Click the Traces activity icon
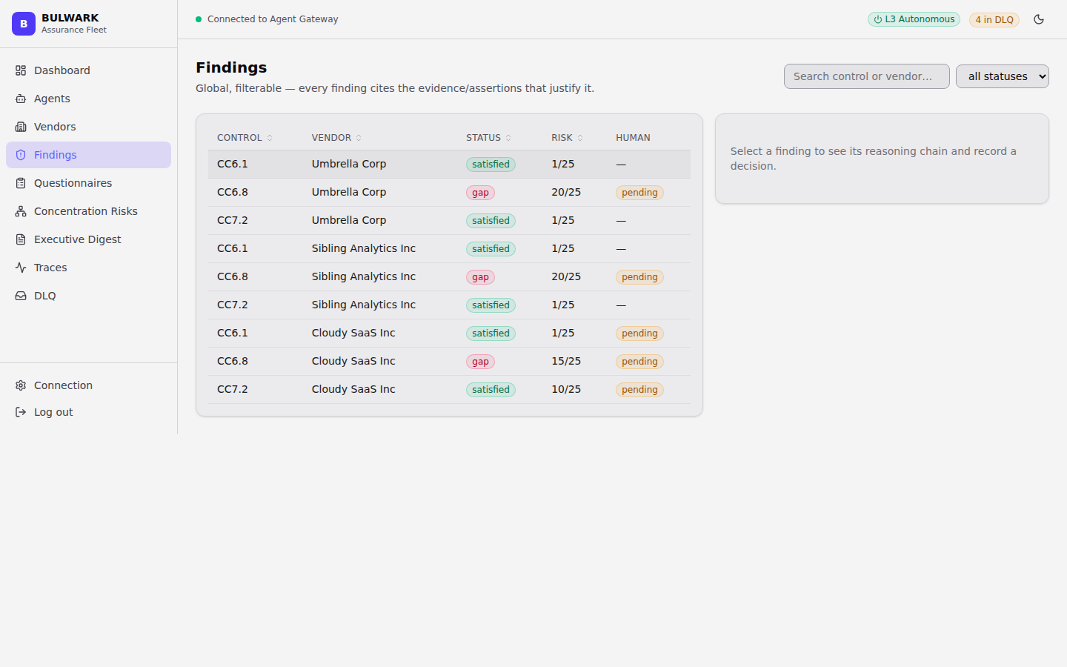This screenshot has height=667, width=1067. [x=21, y=268]
